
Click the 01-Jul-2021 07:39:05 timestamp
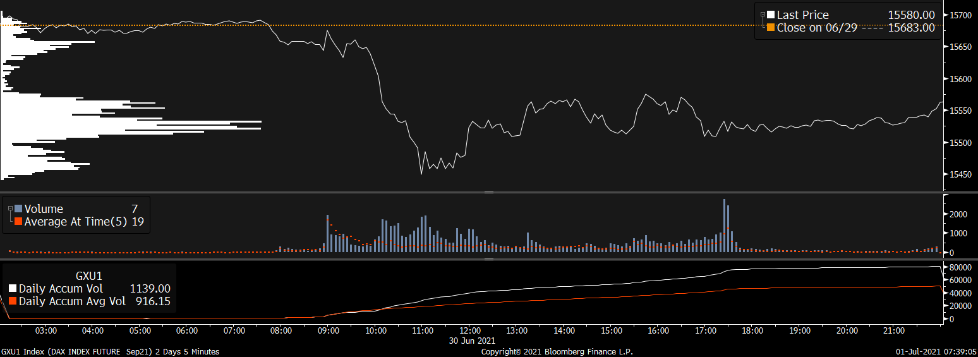coord(936,351)
